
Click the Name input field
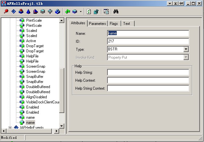pos(148,34)
